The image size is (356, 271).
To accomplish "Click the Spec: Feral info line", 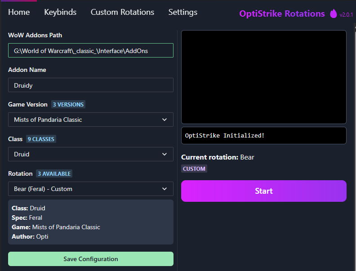I will coord(27,218).
